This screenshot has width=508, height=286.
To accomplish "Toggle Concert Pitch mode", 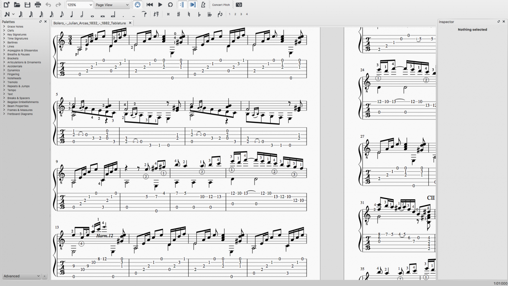I will pos(221,5).
